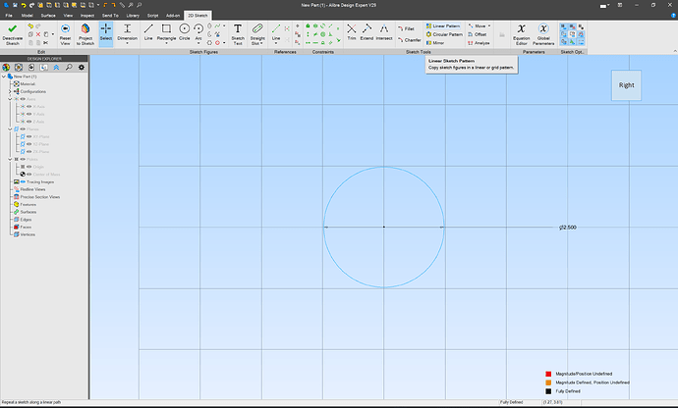This screenshot has width=678, height=408.
Task: Click the red delete X in Edit group
Action: click(x=38, y=34)
